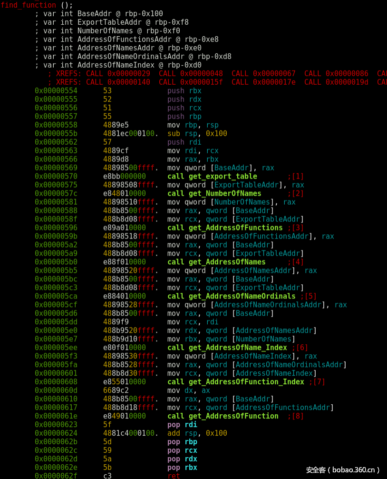Select the add rsp, 0x100 instruction
This screenshot has height=479, width=387.
coord(197,433)
